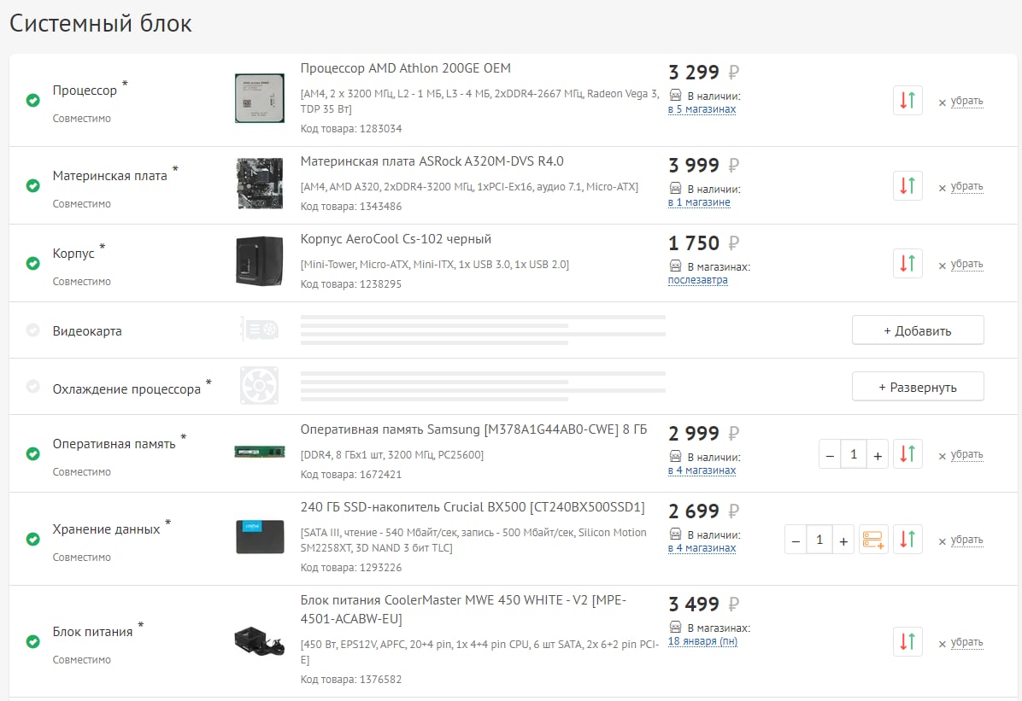Open Корпус AeroCool Cs-102 черный title
Image resolution: width=1022 pixels, height=701 pixels.
pyautogui.click(x=396, y=239)
